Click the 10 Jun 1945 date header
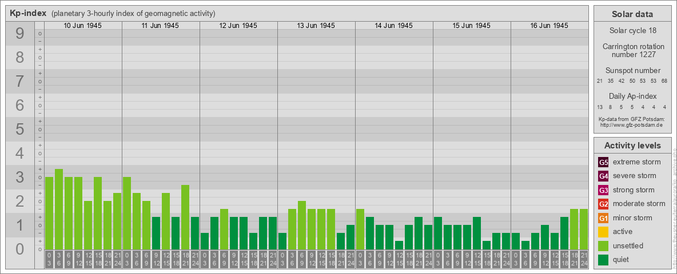 [83, 26]
